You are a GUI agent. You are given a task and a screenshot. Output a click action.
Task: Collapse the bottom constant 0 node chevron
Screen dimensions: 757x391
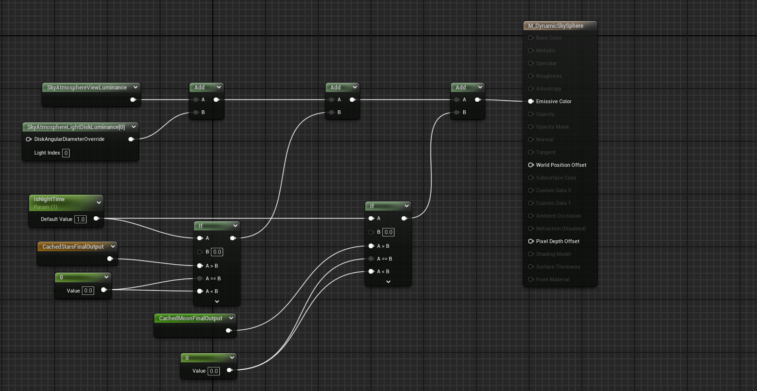click(x=232, y=358)
